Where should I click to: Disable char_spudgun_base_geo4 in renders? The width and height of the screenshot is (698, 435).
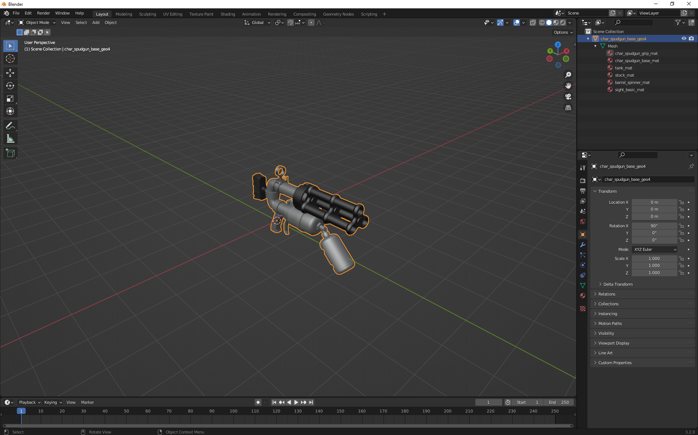tap(691, 38)
